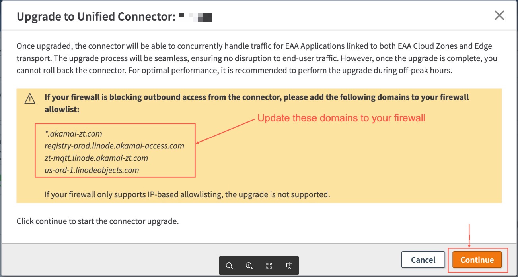
Task: Click the 'Click continue to start' instruction text
Action: (x=97, y=221)
